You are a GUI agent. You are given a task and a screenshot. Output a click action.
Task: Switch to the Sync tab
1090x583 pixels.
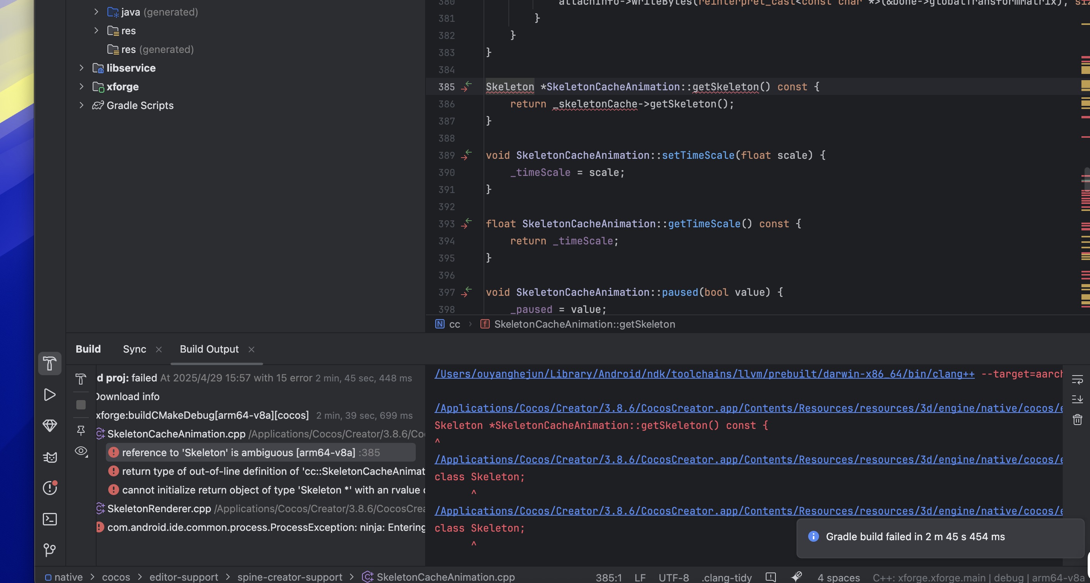tap(134, 349)
